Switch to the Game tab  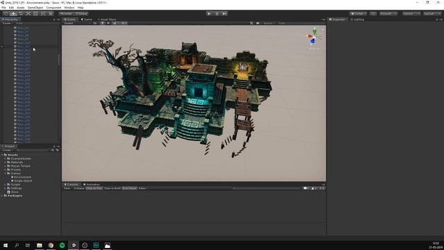86,19
